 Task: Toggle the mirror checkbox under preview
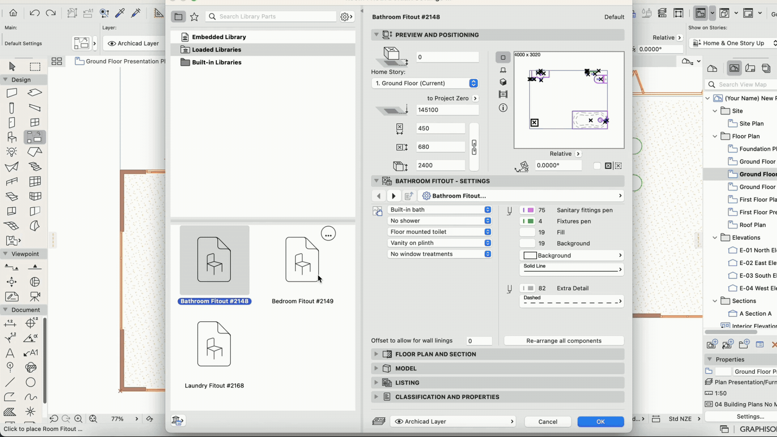[597, 165]
